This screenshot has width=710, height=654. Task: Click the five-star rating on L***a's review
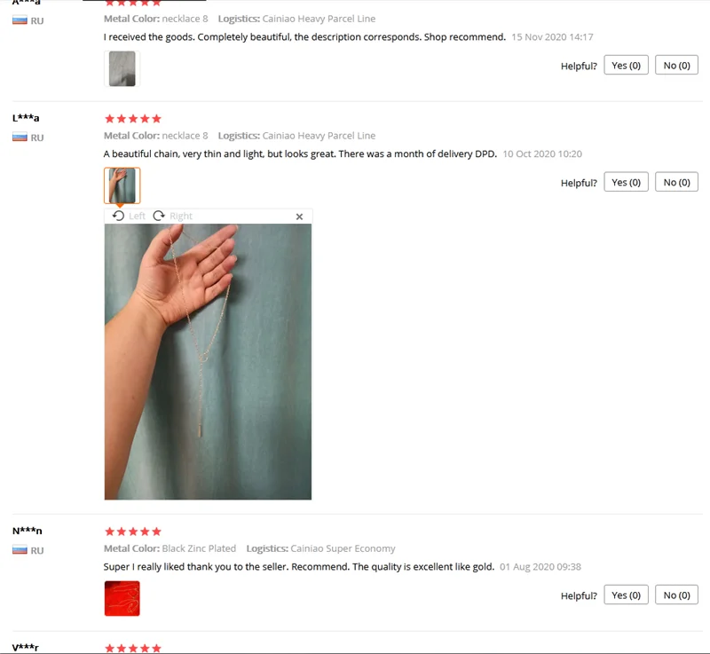tap(133, 119)
